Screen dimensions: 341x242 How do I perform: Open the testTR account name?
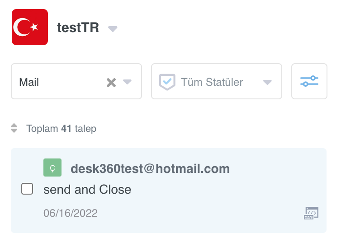[x=78, y=28]
